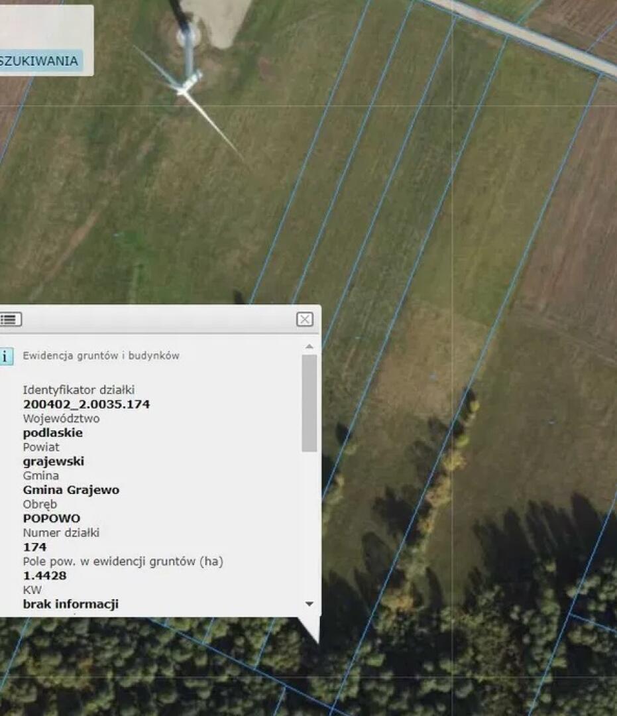Click the list icon in popup header

(x=11, y=320)
